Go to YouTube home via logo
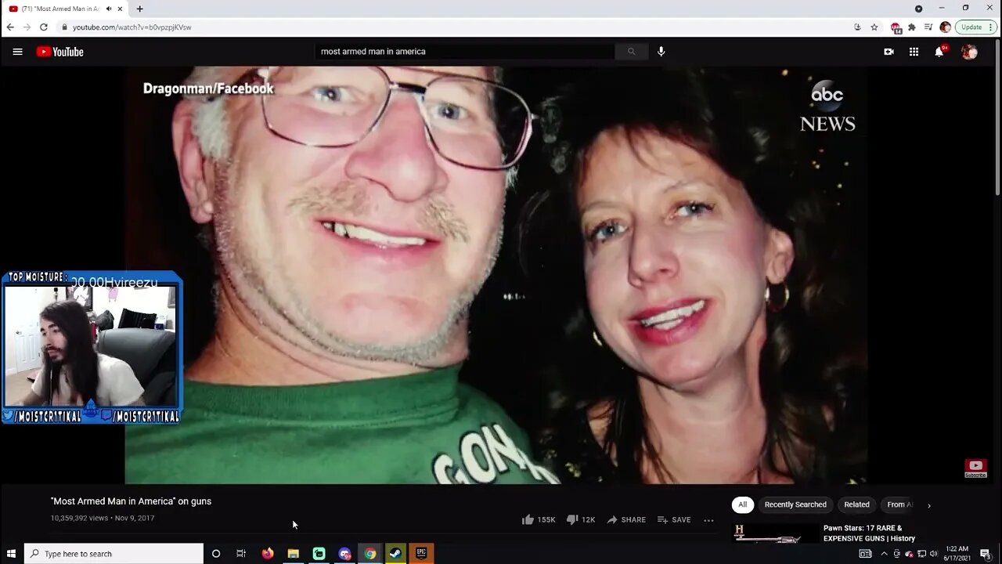The width and height of the screenshot is (1002, 564). click(x=59, y=52)
